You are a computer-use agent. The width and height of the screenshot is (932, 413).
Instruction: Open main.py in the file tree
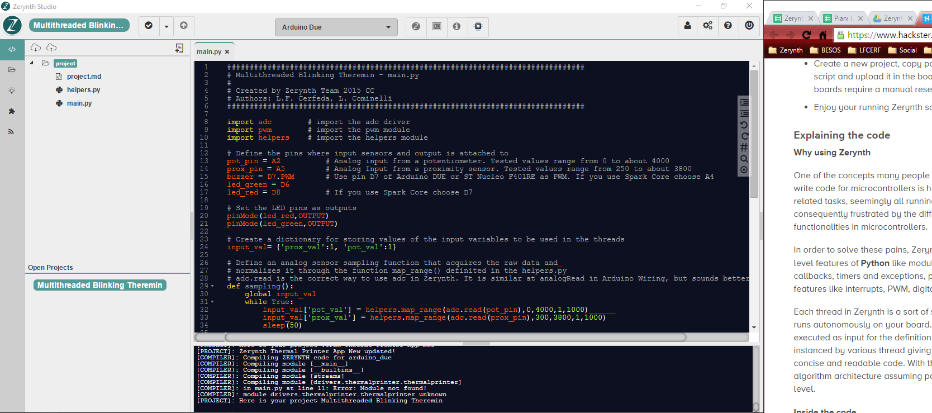[79, 103]
